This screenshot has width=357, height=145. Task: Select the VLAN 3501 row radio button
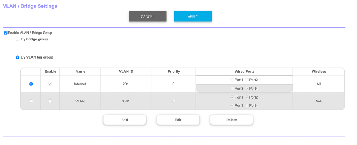click(31, 101)
